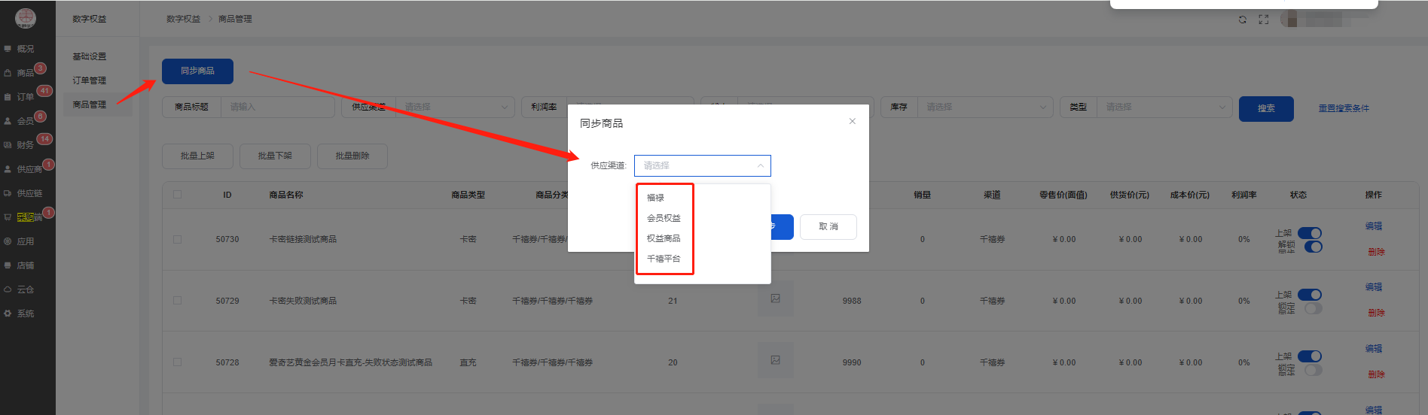Open 供应链 in the left sidebar
The height and width of the screenshot is (415, 1428).
29,193
